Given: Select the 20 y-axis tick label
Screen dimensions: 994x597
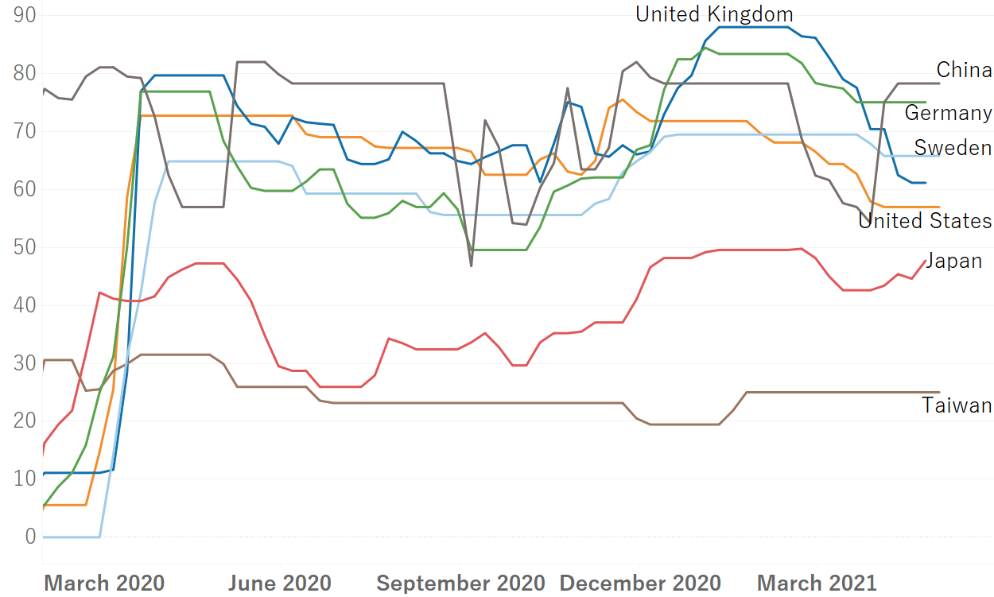Looking at the screenshot, I should (x=25, y=421).
